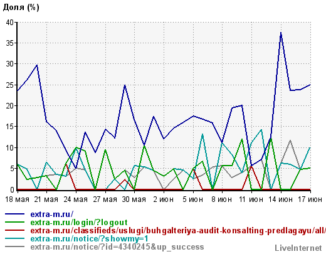Screen dimensions: 326x254
Task: Click the 40 value on y-axis
Action: (x=10, y=22)
